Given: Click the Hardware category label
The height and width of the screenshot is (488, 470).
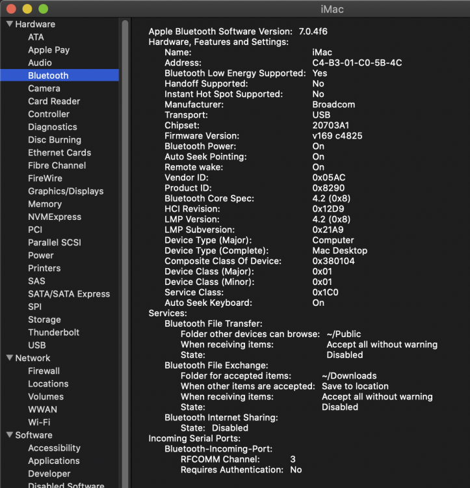Looking at the screenshot, I should coord(35,24).
